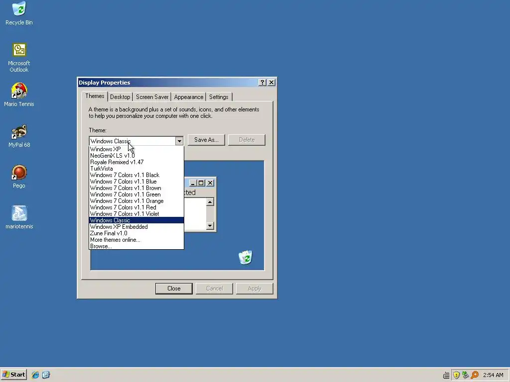Click the second quick launch icon beside Internet Explorer
This screenshot has height=382, width=510.
[46, 375]
